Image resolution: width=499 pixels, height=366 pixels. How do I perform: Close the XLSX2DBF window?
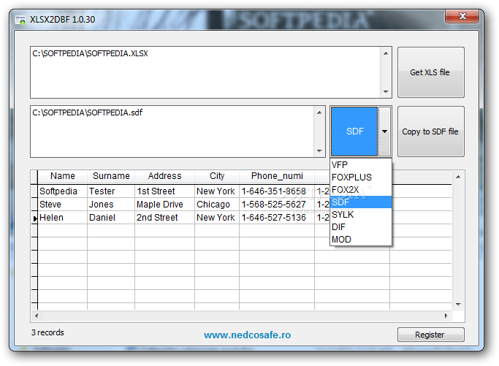coord(462,16)
